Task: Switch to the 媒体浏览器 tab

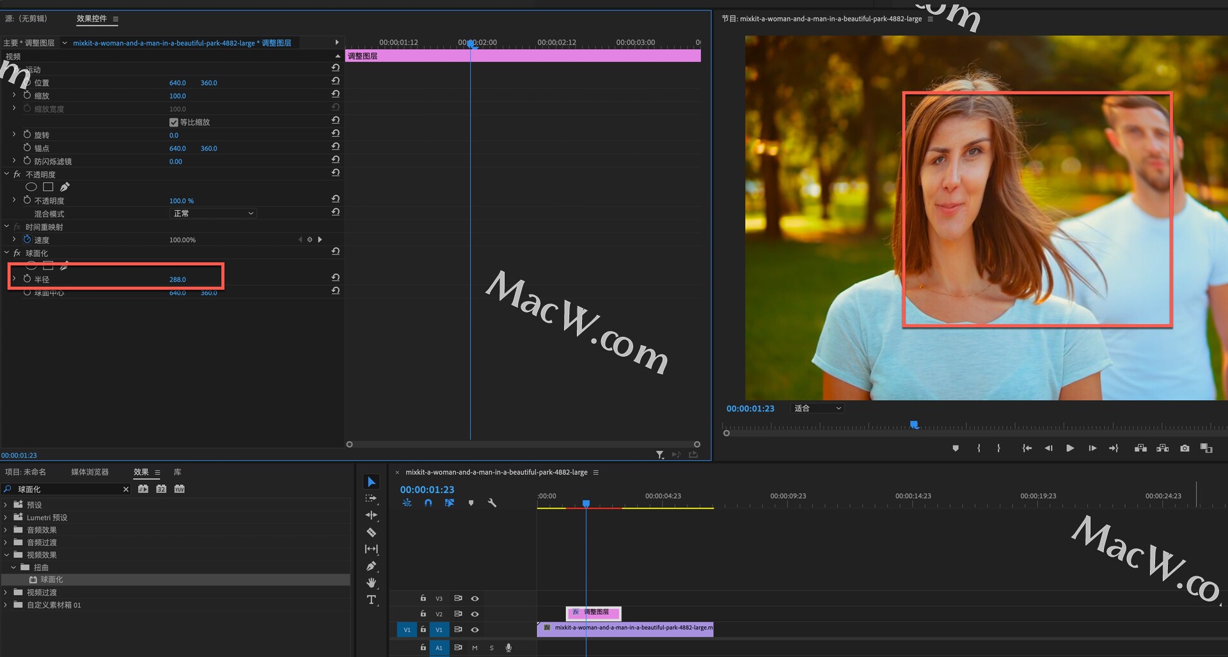Action: click(90, 472)
